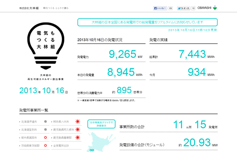Click the Hokkaido map area
Screen dimensions: 237x152
click(x=101, y=142)
